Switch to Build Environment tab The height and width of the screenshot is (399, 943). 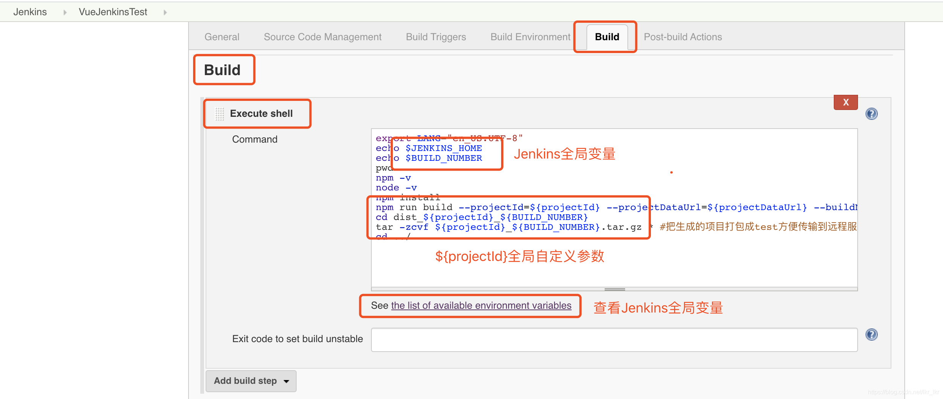[x=530, y=37]
